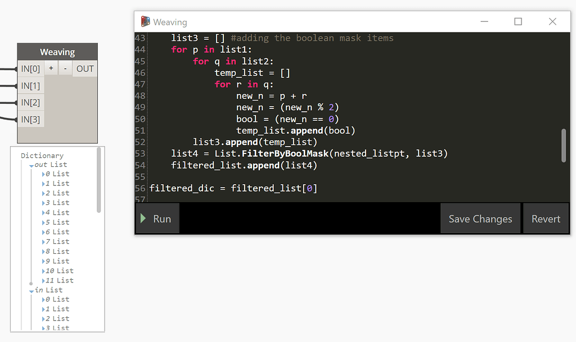Click Save Changes in the code editor

pos(480,218)
